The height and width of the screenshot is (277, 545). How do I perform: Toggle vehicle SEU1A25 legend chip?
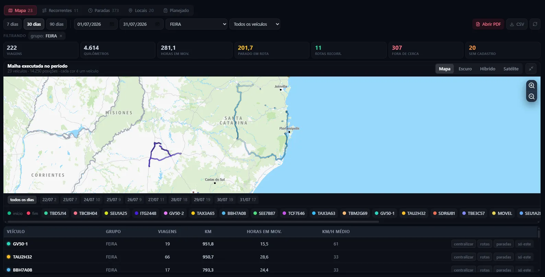[x=116, y=213]
